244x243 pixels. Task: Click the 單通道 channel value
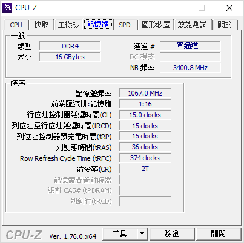190,46
